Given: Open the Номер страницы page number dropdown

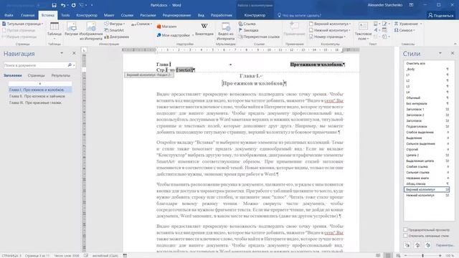Looking at the screenshot, I should (327, 37).
